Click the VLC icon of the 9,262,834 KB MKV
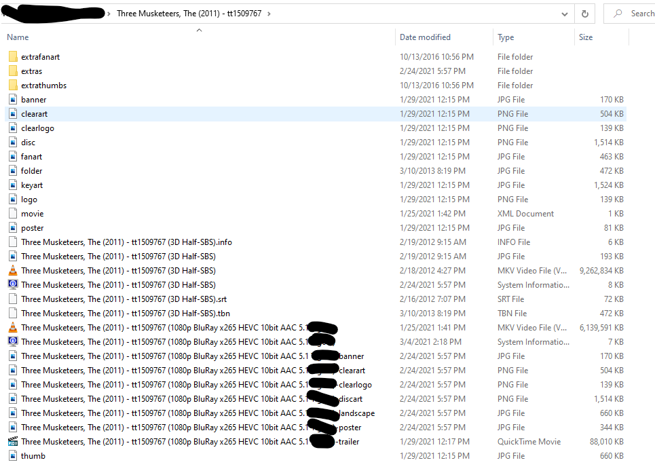The width and height of the screenshot is (655, 473). [x=13, y=270]
